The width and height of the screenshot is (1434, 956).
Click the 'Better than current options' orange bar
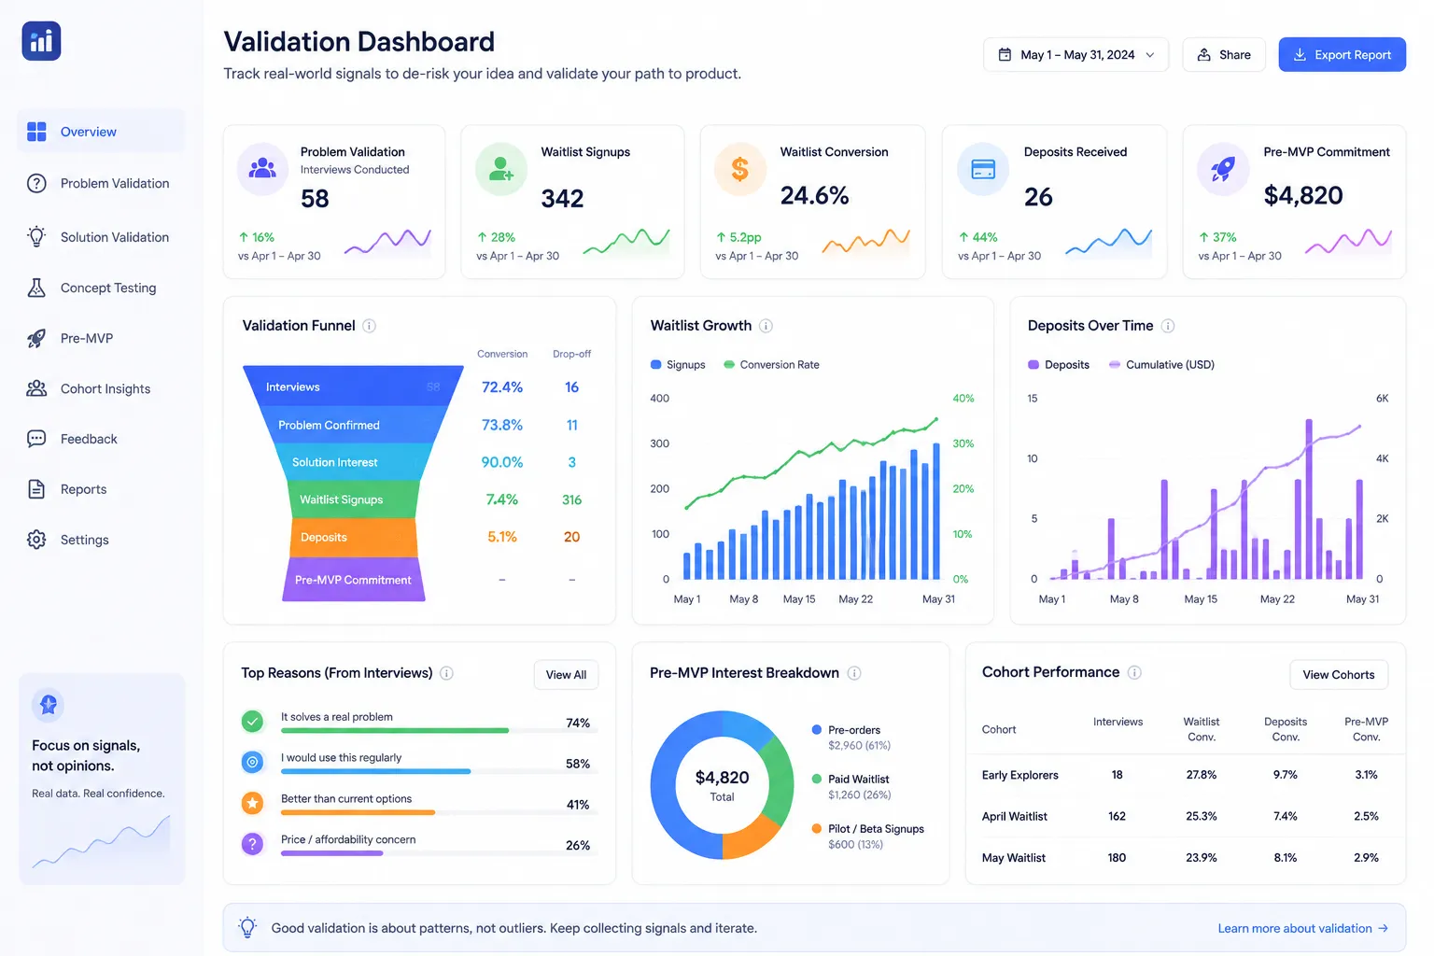pyautogui.click(x=358, y=812)
